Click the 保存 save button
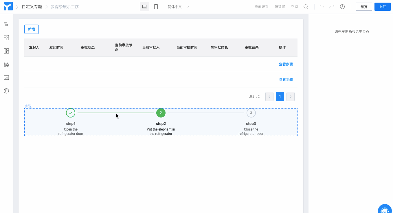 [x=383, y=7]
